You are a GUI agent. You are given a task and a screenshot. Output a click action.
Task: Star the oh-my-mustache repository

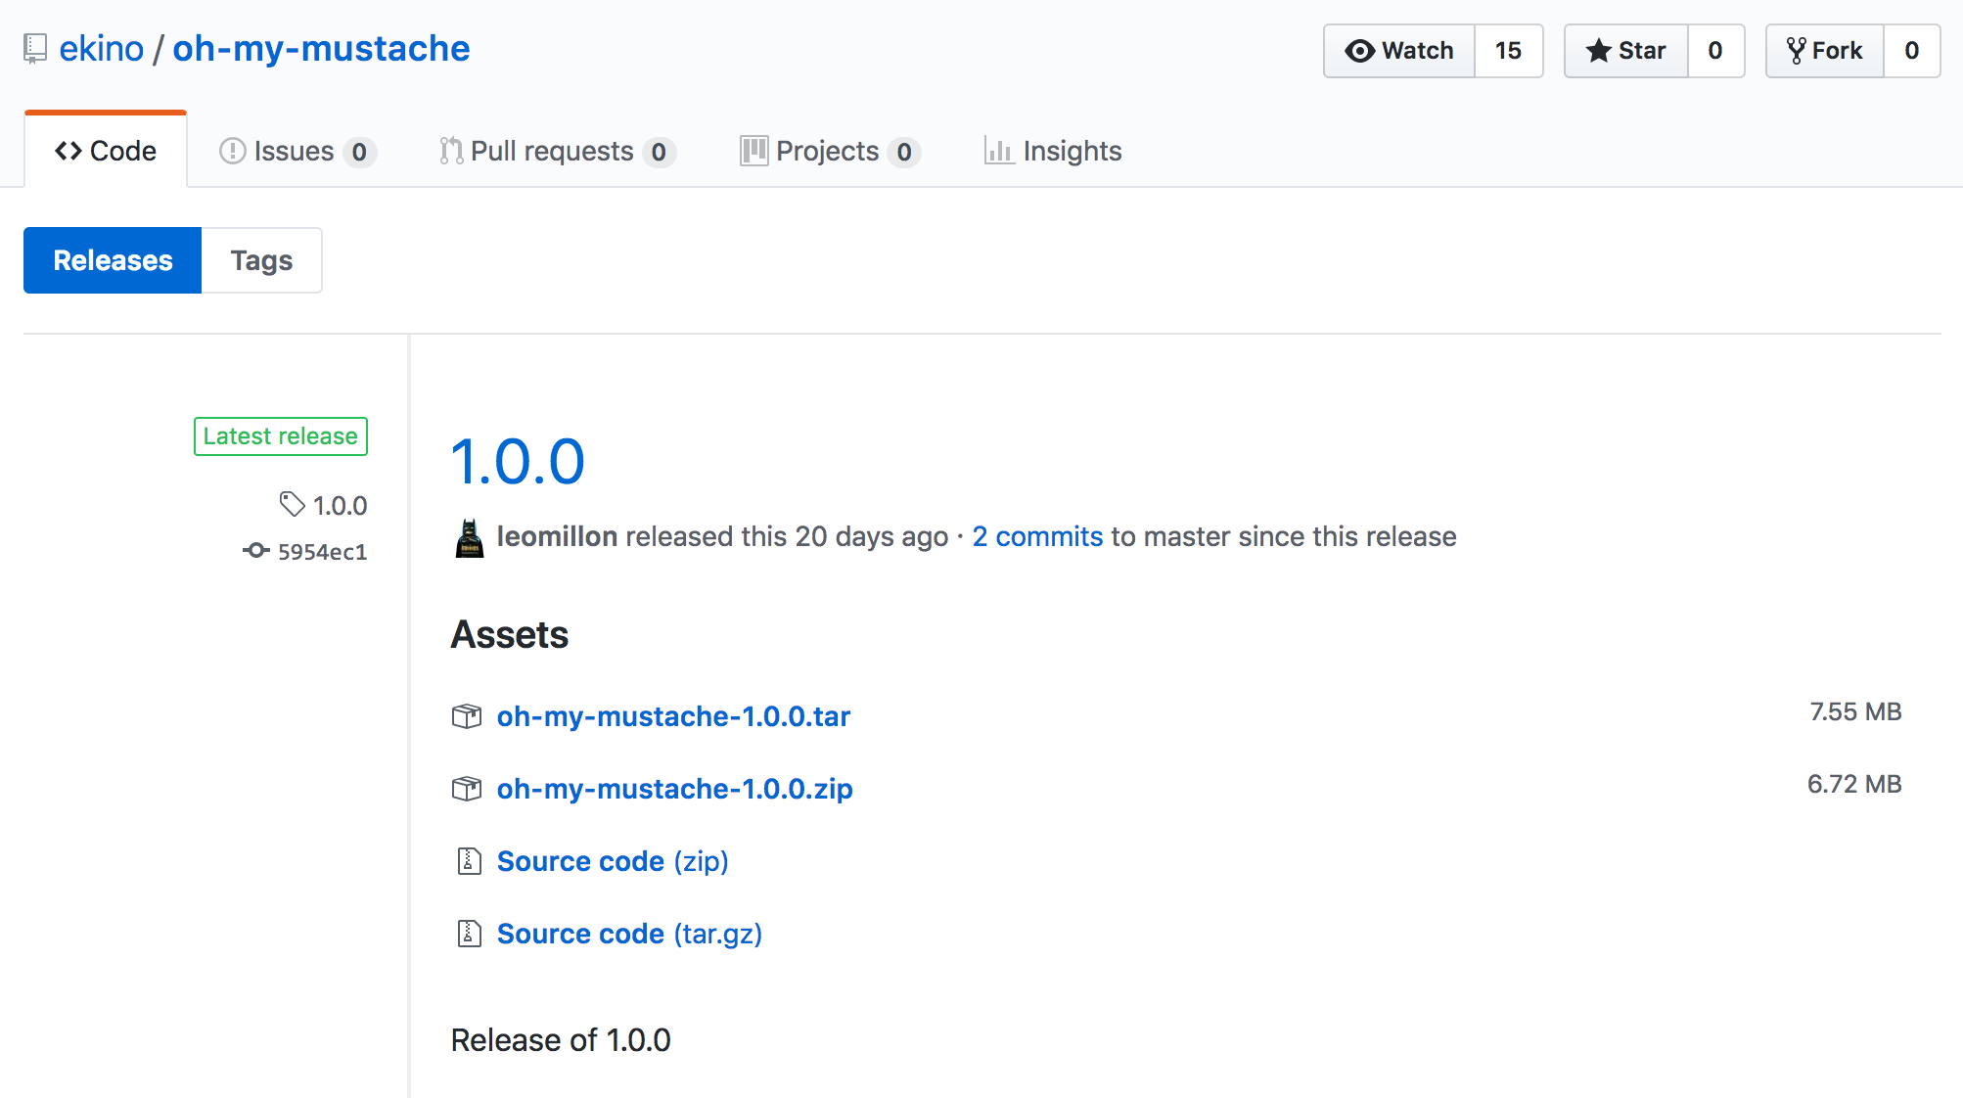pyautogui.click(x=1626, y=51)
